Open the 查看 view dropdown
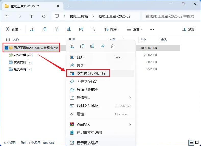This screenshot has height=146, width=201. pos(135,29)
